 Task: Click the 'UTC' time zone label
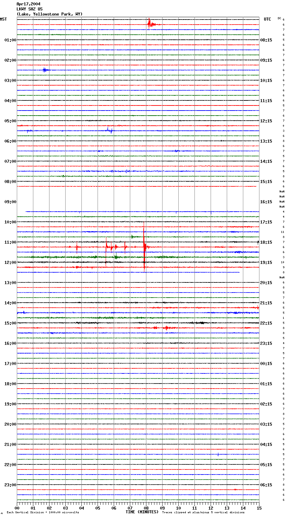[x=267, y=19]
